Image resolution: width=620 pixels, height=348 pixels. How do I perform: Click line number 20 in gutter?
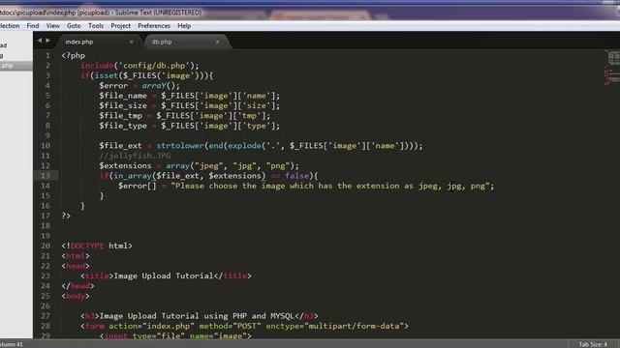point(46,246)
